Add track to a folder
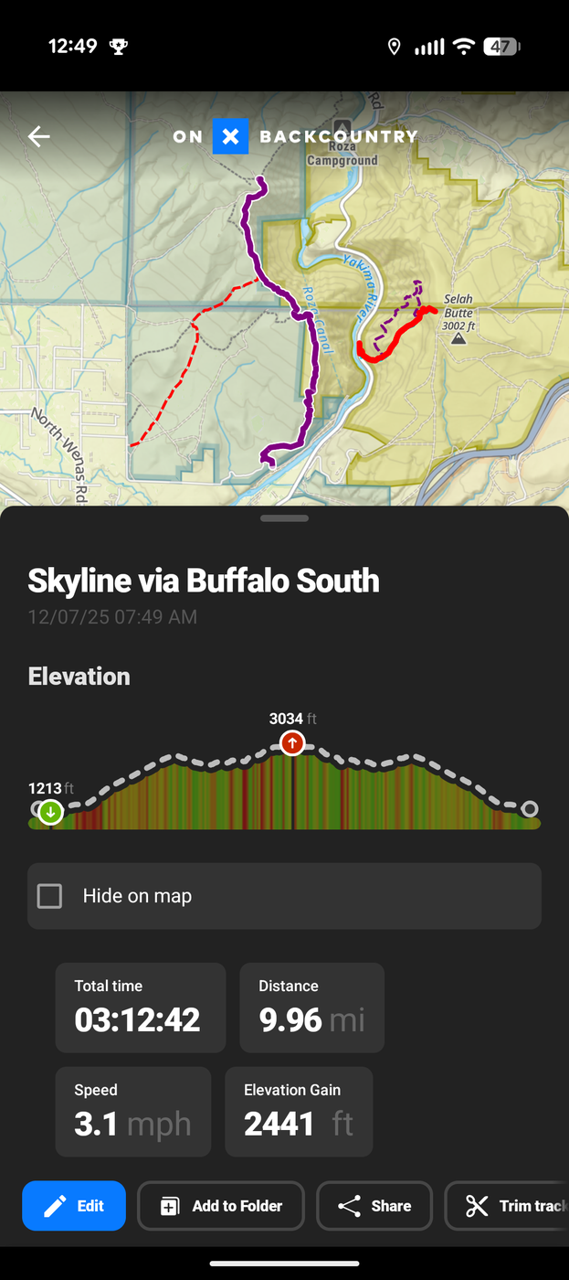This screenshot has width=569, height=1280. (220, 1206)
